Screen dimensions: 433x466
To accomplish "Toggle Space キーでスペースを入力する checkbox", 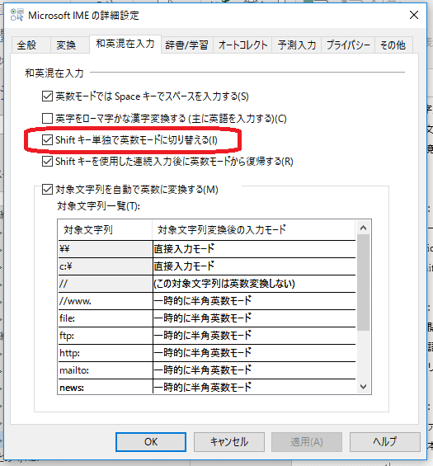I will [x=47, y=96].
